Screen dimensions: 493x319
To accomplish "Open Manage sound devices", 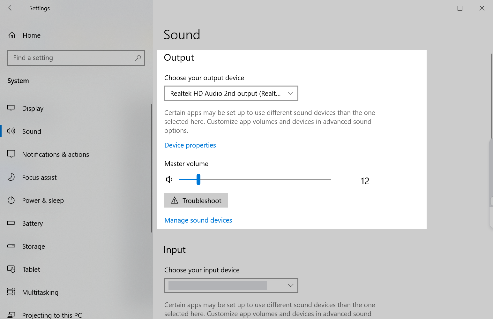I will point(198,220).
